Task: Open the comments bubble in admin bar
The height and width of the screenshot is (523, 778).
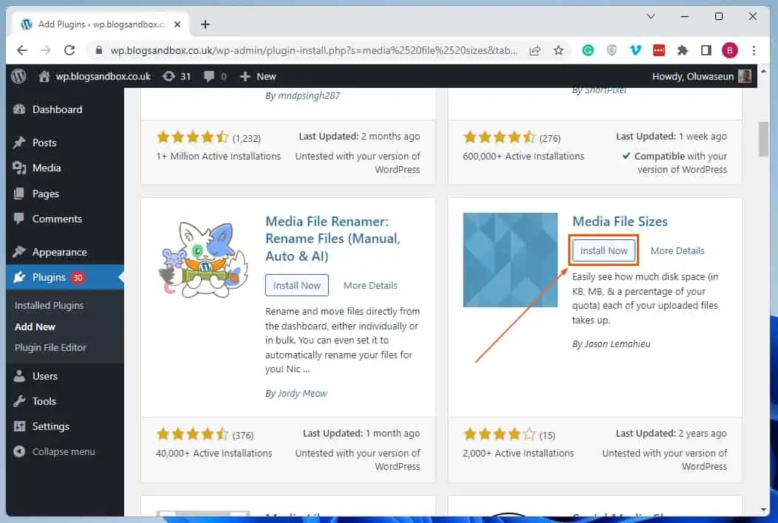Action: 215,76
